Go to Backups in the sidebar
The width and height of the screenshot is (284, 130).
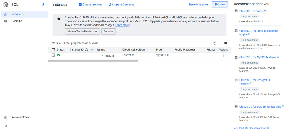click(17, 21)
